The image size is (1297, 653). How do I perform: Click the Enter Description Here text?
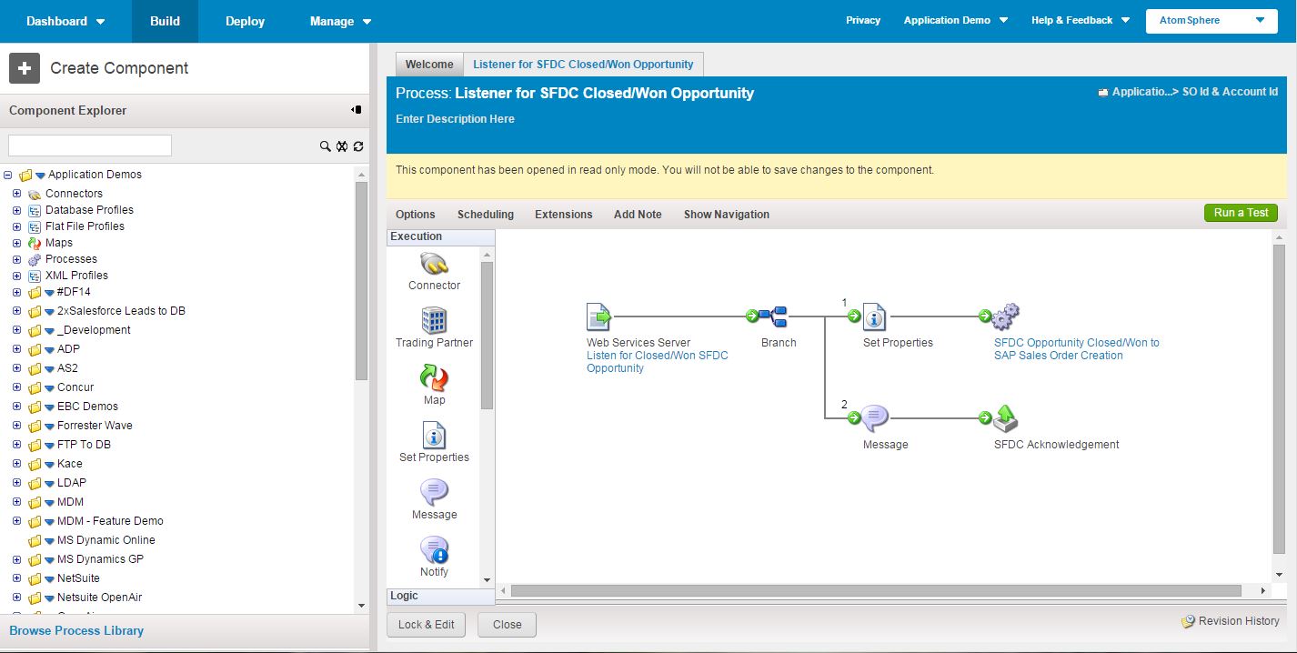click(455, 119)
